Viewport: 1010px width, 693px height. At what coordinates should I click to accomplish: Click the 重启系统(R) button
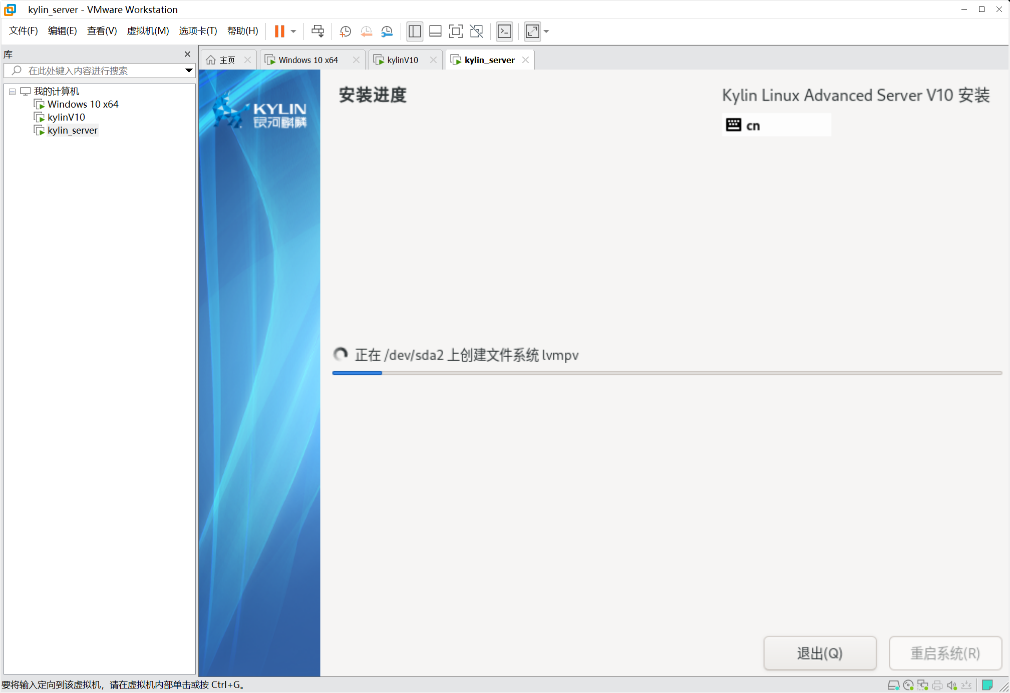(x=945, y=653)
